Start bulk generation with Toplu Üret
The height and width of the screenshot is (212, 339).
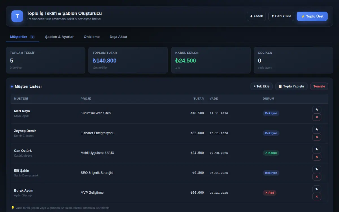[x=312, y=16]
